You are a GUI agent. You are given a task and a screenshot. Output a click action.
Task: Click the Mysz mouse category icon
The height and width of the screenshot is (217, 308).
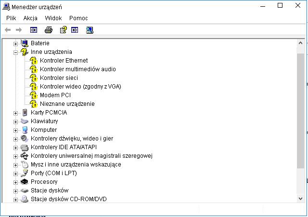click(x=25, y=165)
